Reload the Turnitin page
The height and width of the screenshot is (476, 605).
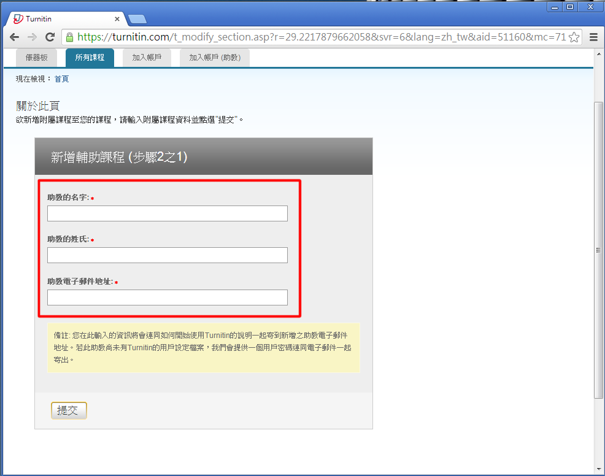tap(50, 37)
